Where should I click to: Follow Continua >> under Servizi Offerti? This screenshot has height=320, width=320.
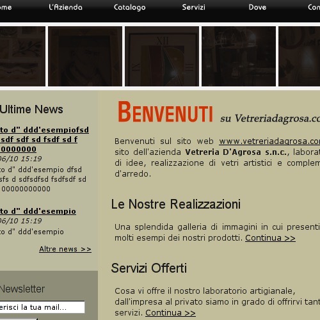pos(170,313)
